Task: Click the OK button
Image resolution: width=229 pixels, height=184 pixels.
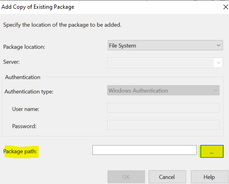Action: coord(126,177)
